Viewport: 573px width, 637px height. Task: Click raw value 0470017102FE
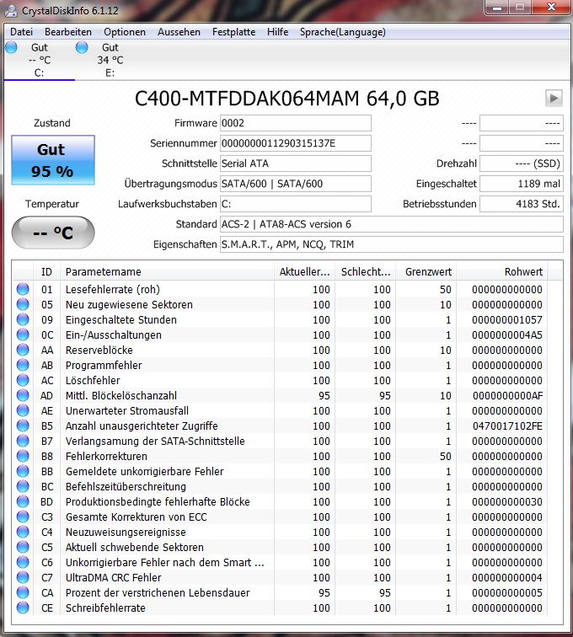[507, 426]
